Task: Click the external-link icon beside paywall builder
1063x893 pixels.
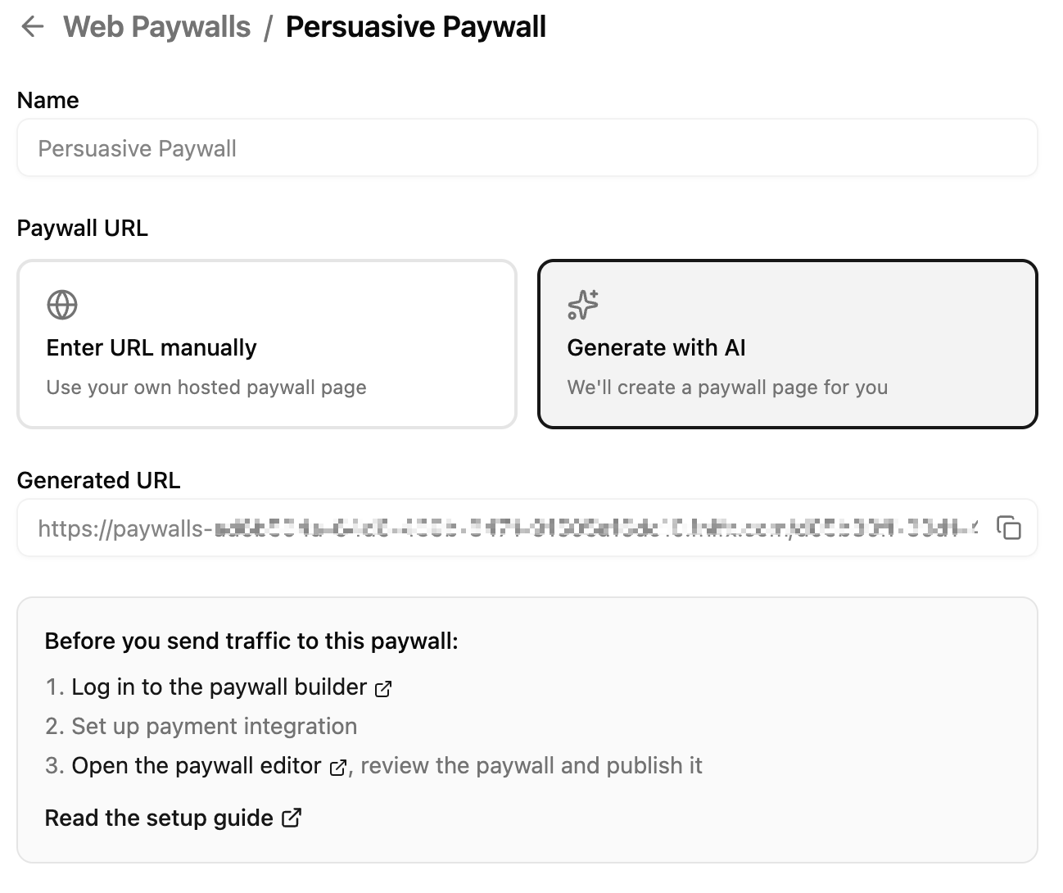Action: [383, 689]
